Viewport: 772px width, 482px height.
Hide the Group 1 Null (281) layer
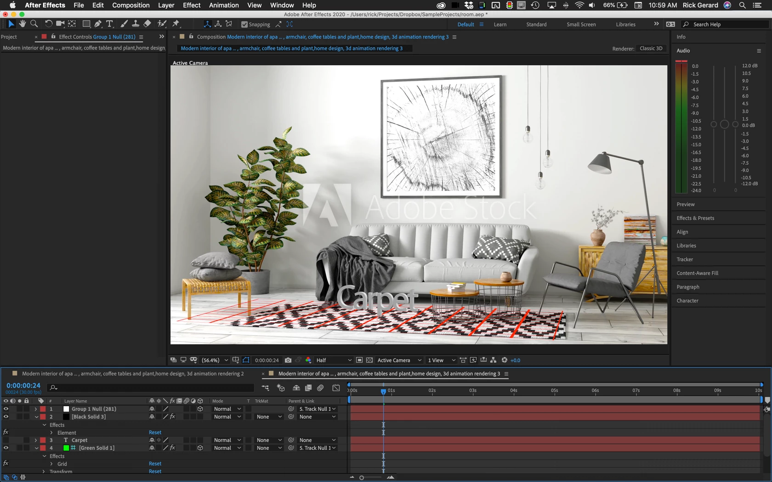point(6,409)
